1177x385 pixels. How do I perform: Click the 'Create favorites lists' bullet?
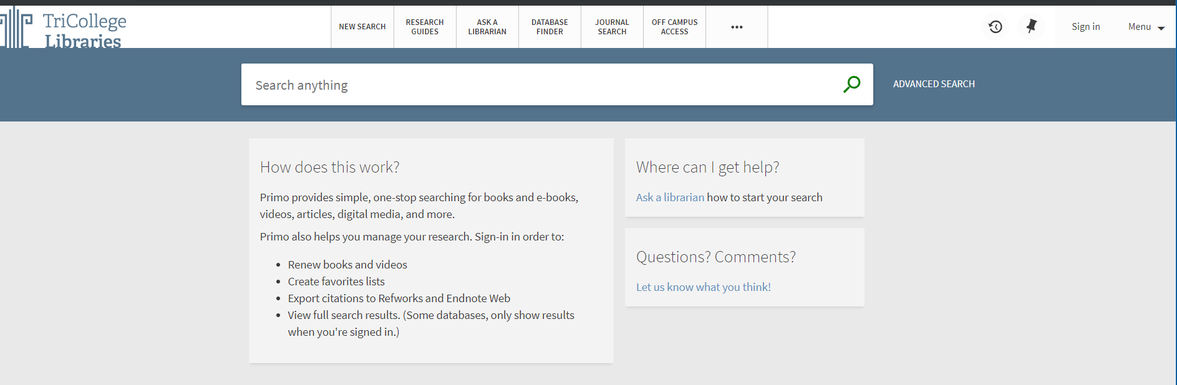coord(336,282)
